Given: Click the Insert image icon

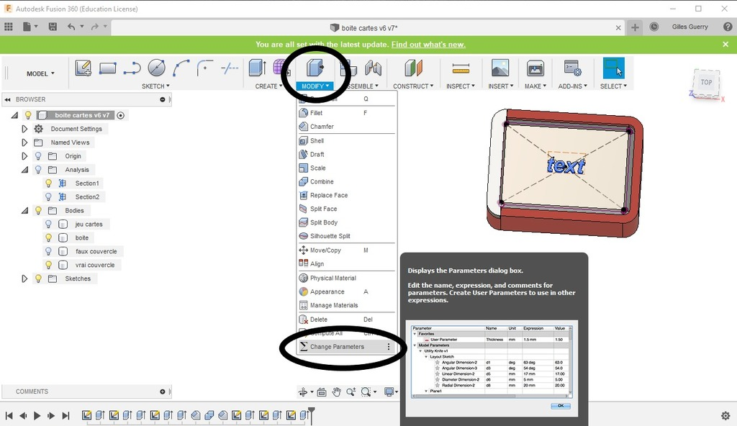Looking at the screenshot, I should pyautogui.click(x=500, y=68).
